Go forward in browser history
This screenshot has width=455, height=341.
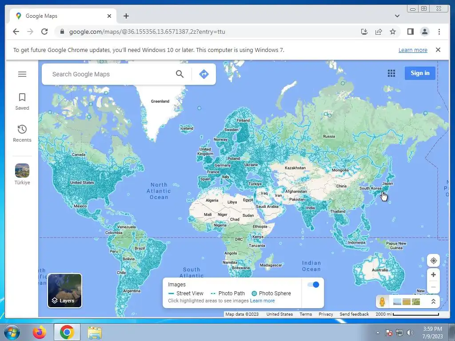[30, 32]
